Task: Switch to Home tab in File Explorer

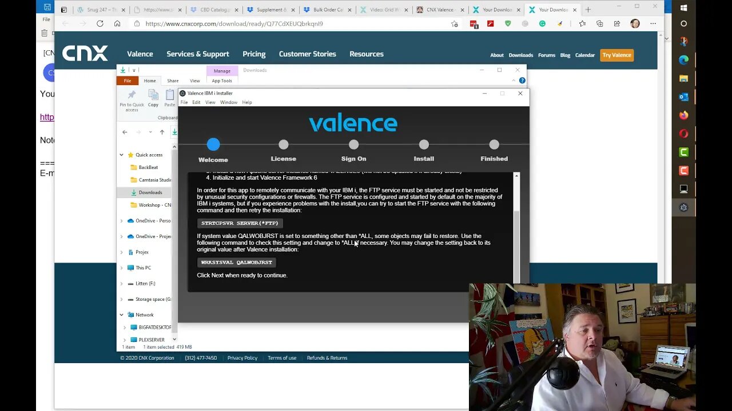Action: tap(150, 80)
